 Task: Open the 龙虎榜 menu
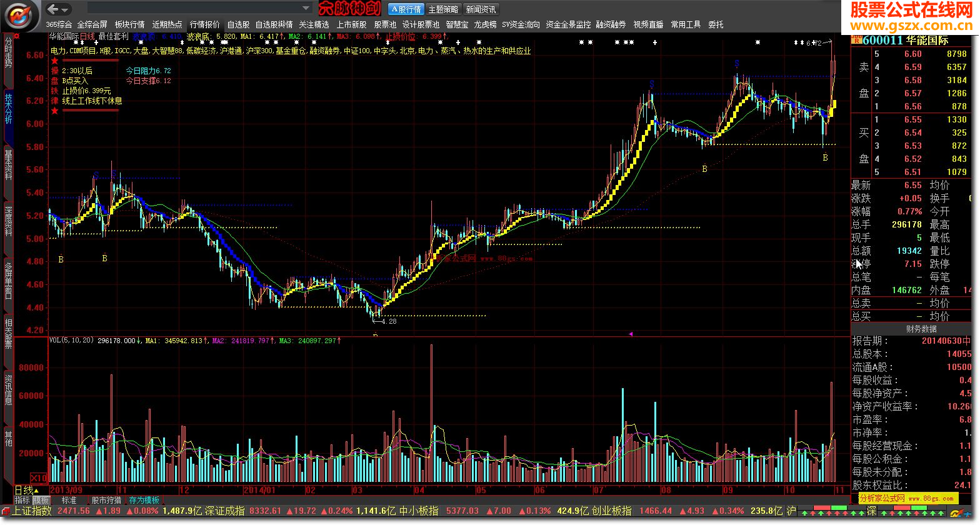pyautogui.click(x=485, y=24)
